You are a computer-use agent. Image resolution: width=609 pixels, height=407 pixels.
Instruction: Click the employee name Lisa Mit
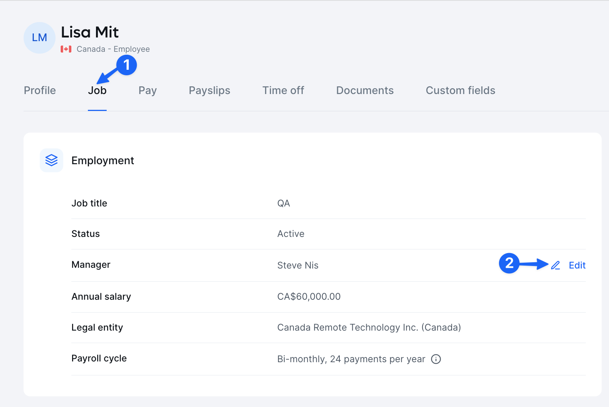[90, 32]
